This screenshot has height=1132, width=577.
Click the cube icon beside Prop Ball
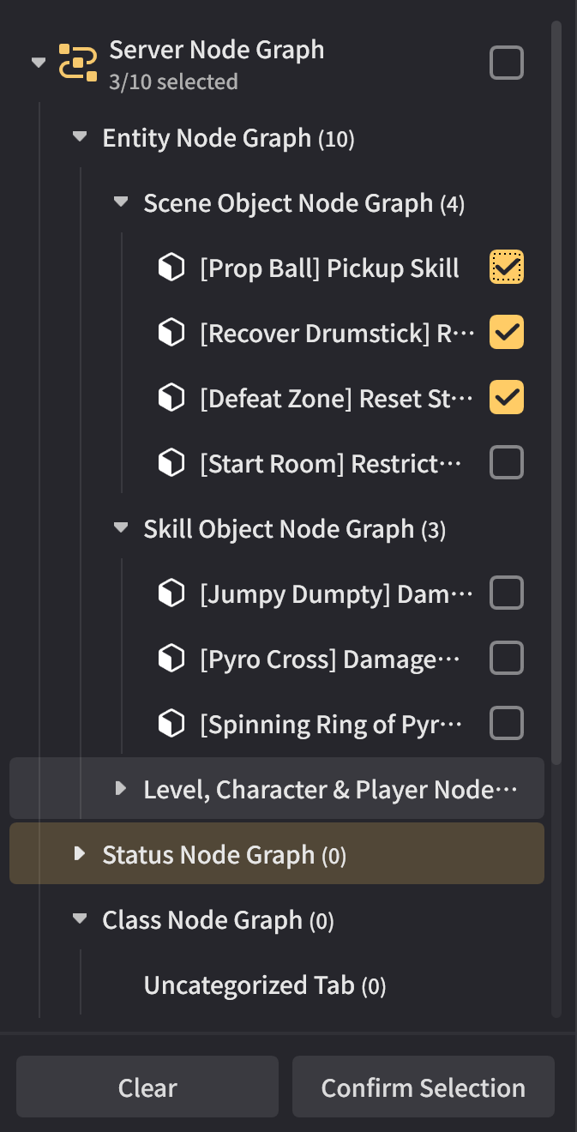[x=171, y=268]
